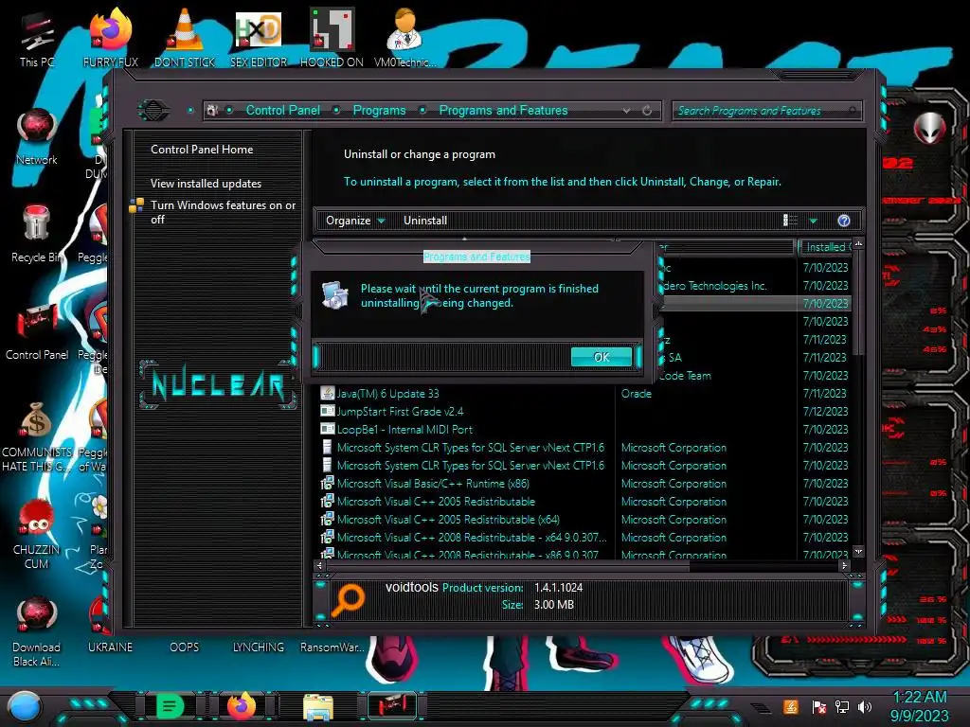Select the active Control Panel taskbar button
This screenshot has height=727, width=970.
(x=392, y=706)
